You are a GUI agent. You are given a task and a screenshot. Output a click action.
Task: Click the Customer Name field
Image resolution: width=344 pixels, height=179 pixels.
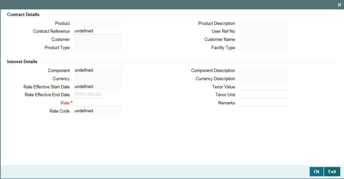(263, 39)
